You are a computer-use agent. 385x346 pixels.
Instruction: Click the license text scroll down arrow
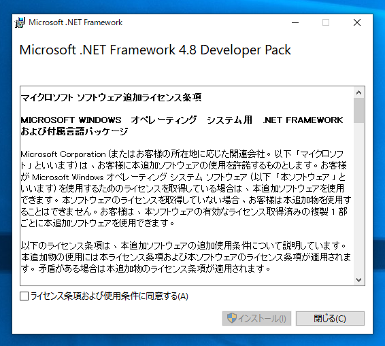click(358, 280)
